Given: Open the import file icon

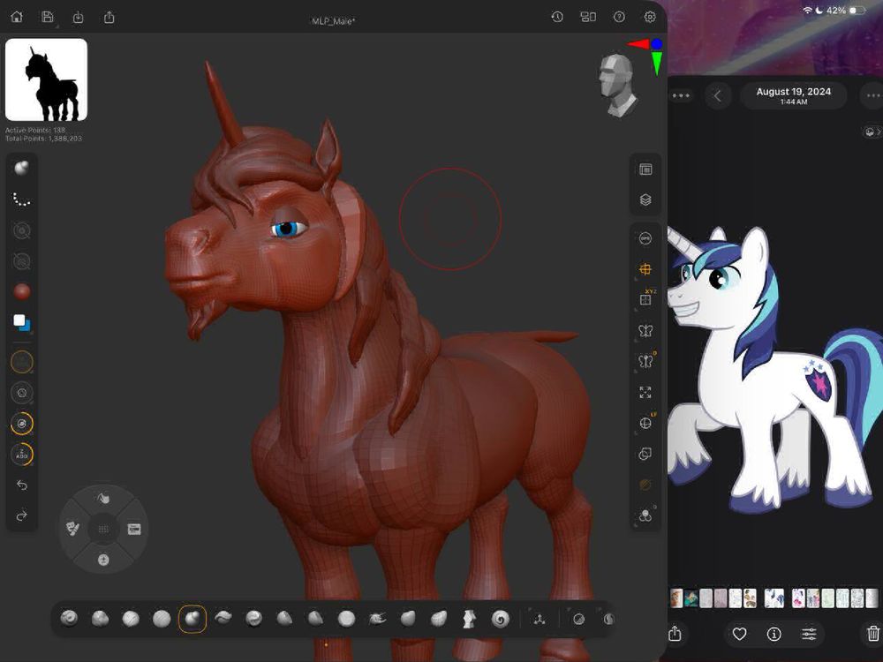Looking at the screenshot, I should tap(79, 18).
